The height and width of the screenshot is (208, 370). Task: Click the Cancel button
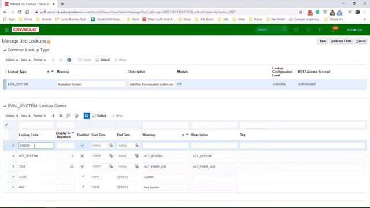pos(361,41)
